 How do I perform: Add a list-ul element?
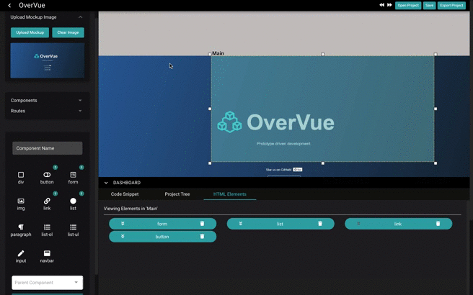pyautogui.click(x=73, y=230)
